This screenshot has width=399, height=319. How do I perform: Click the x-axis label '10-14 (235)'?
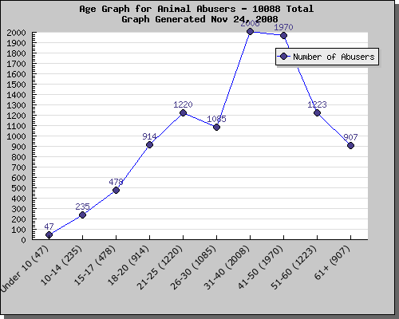point(61,266)
